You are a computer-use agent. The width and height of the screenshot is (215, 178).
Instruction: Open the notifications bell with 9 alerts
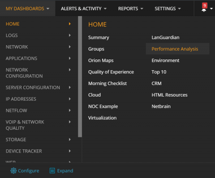click(x=204, y=8)
